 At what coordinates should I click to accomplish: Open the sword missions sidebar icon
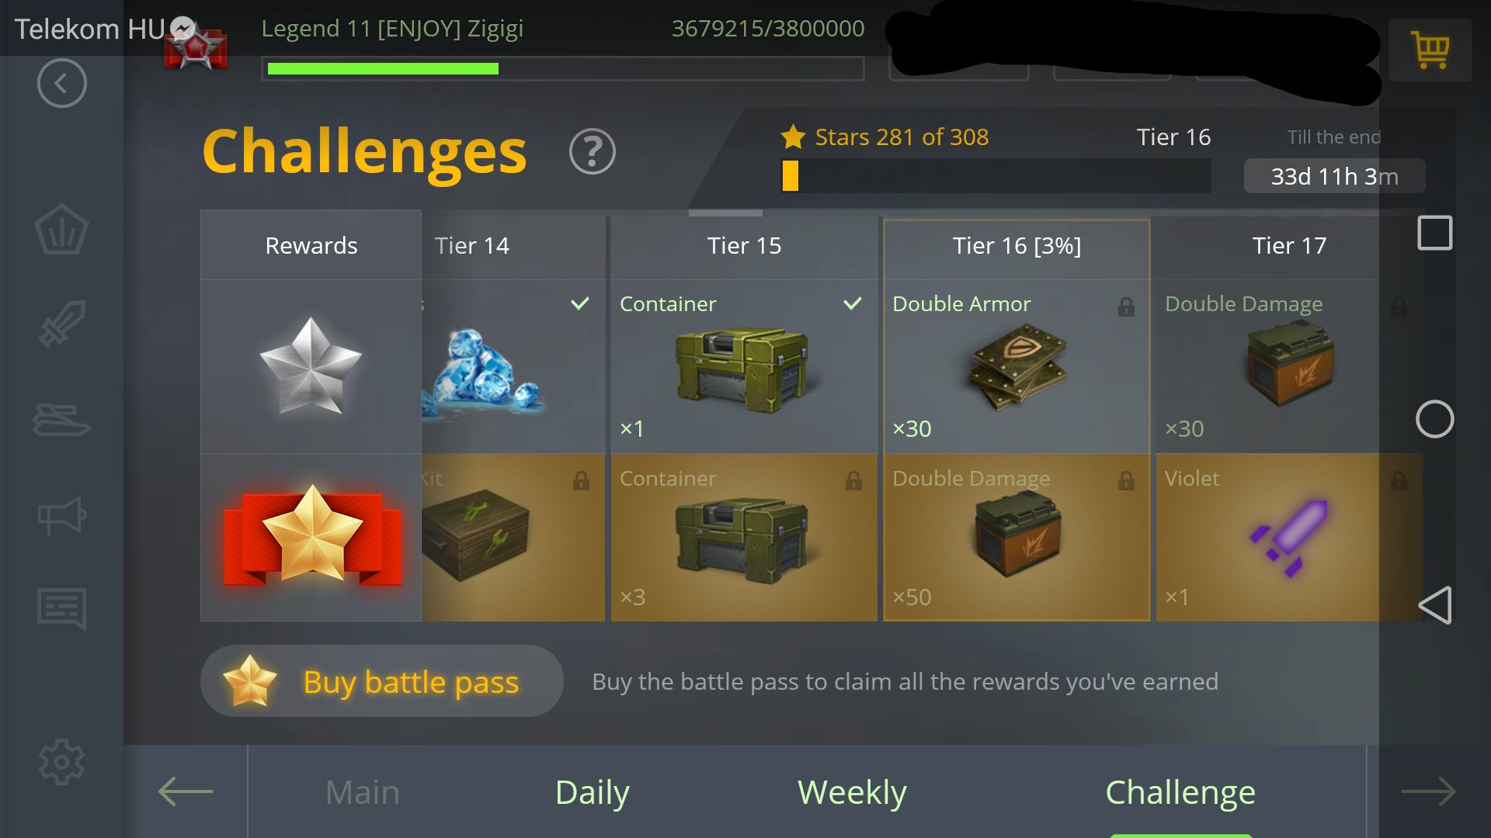point(61,324)
